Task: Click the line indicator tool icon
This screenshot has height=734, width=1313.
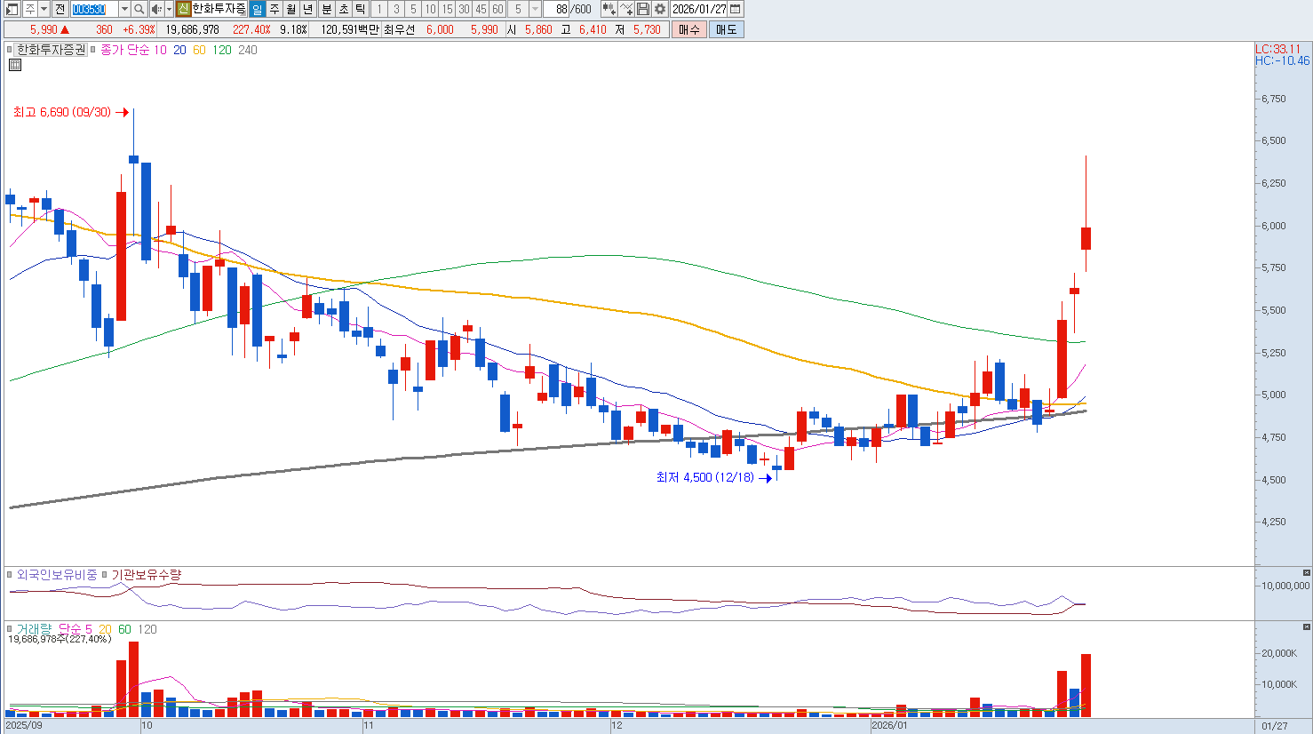Action: [626, 9]
